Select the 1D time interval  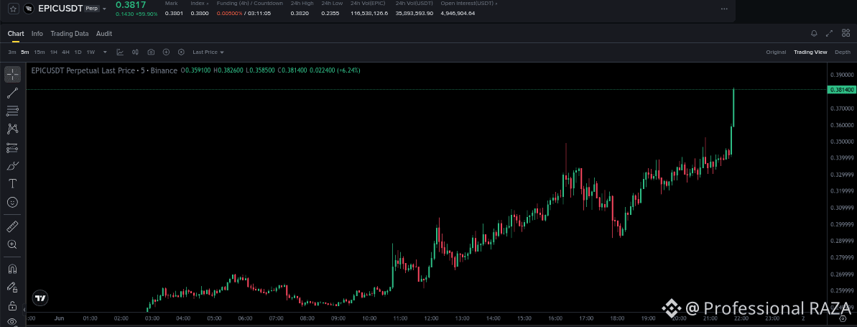pos(78,52)
